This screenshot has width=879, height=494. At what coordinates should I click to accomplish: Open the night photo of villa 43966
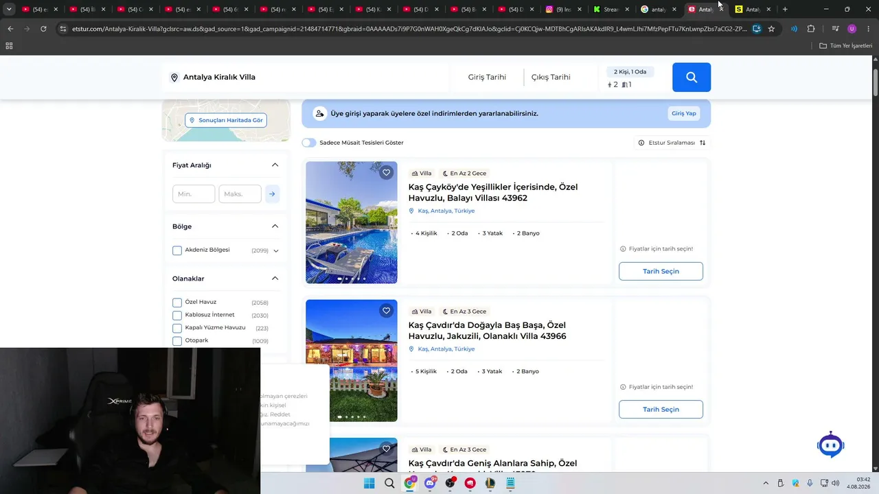352,360
